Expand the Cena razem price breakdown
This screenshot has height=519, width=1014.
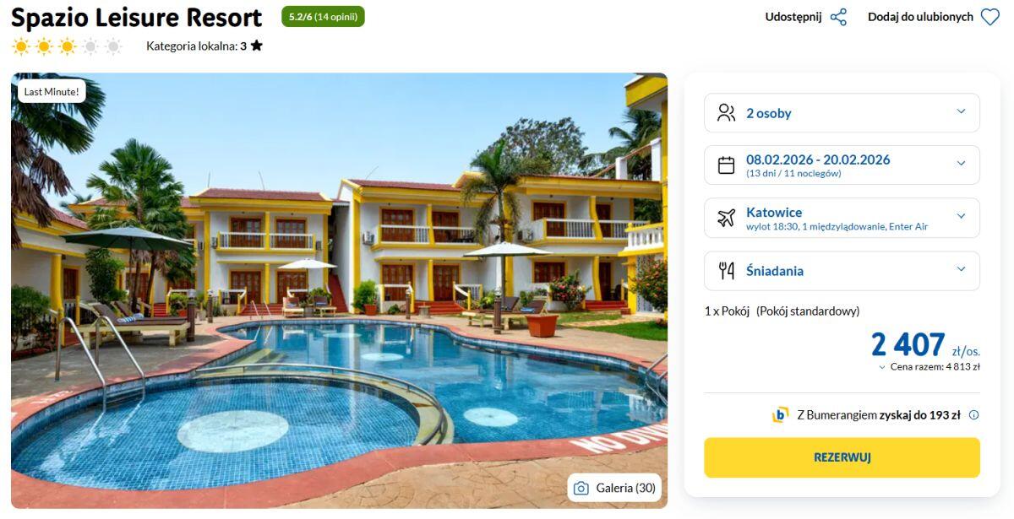[x=929, y=367]
